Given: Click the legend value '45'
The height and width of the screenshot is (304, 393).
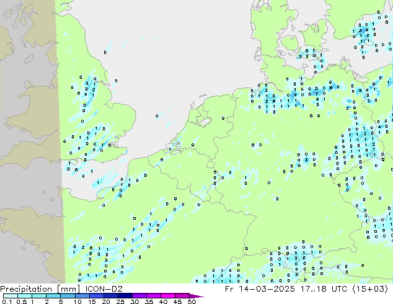Looking at the screenshot, I should point(177,302).
